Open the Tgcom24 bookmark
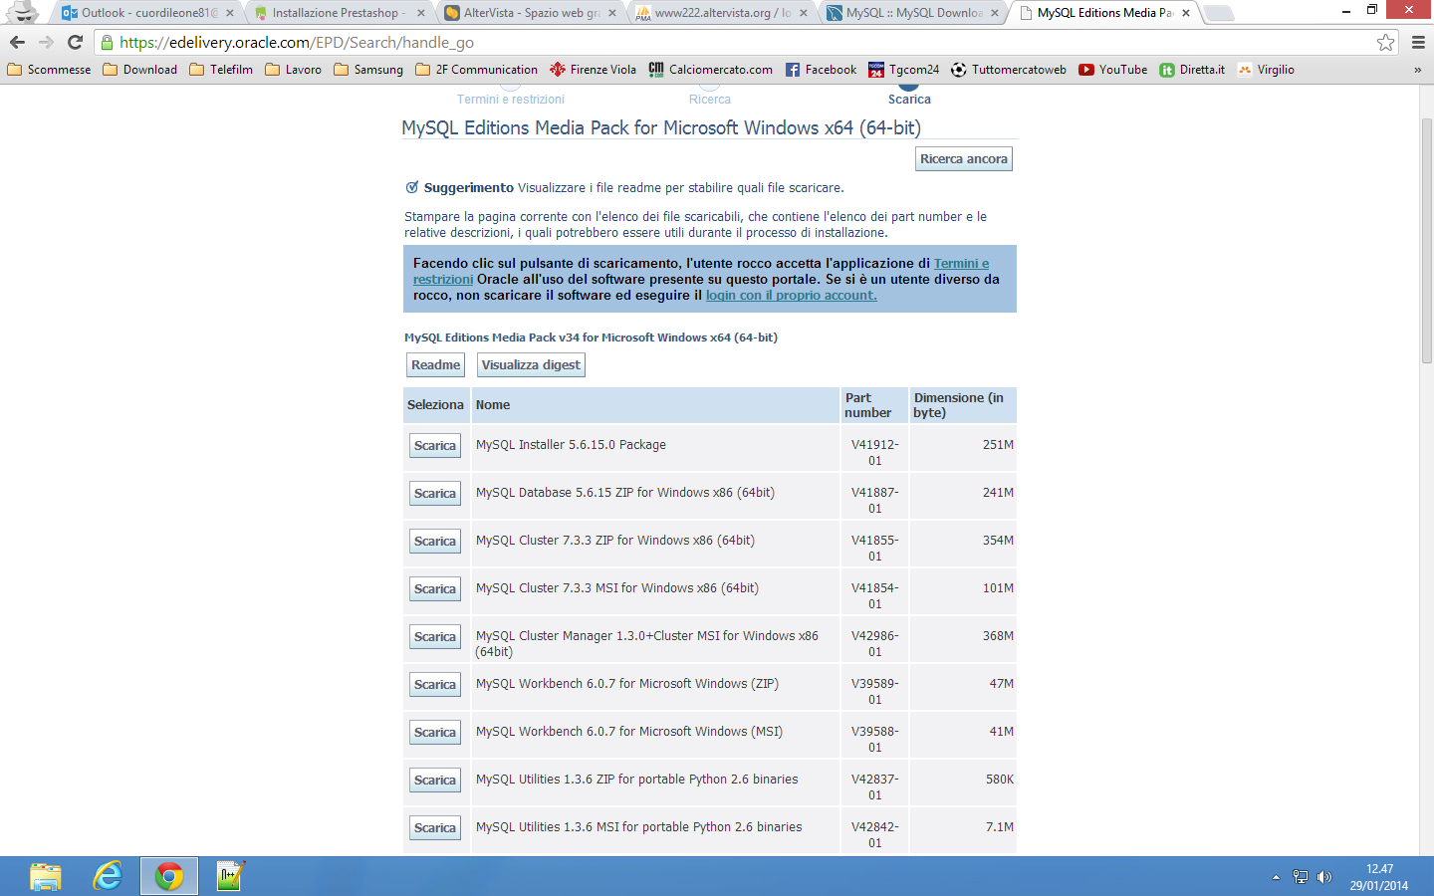The width and height of the screenshot is (1434, 896). tap(903, 70)
